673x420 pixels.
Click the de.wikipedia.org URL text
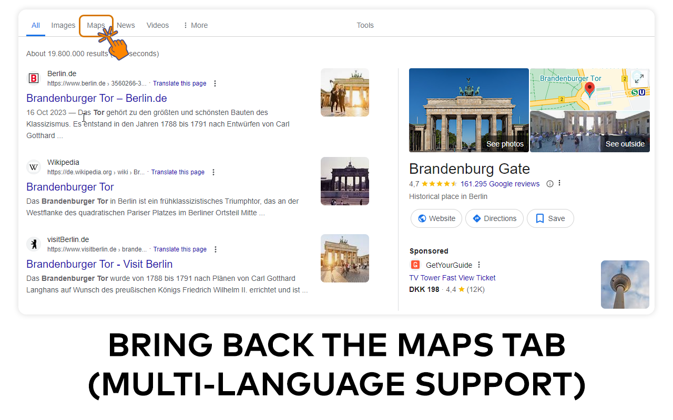click(x=96, y=172)
